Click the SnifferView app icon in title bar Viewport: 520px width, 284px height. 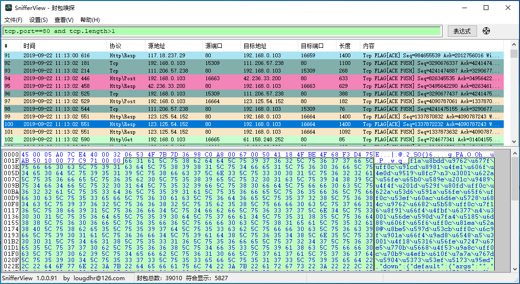point(8,8)
